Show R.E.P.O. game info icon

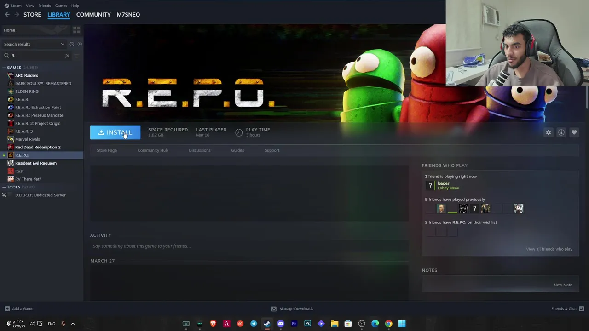tap(561, 132)
